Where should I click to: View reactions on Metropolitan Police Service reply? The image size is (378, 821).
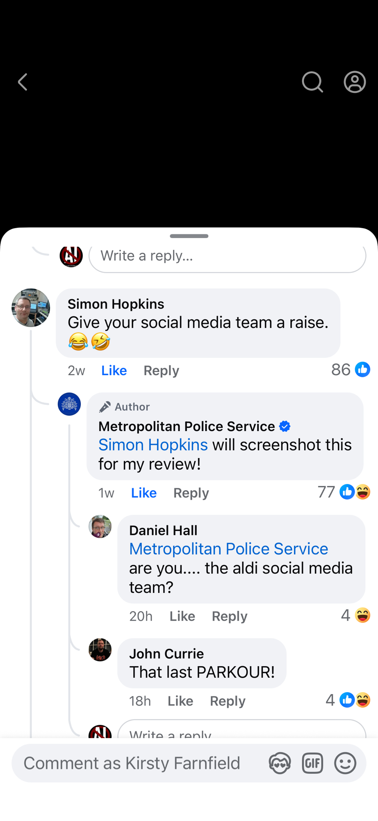(344, 492)
